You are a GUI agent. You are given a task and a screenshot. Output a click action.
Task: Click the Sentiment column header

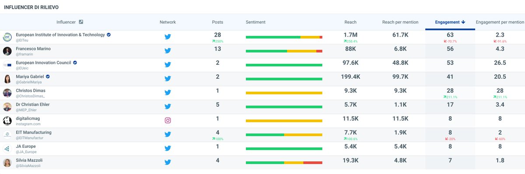255,22
